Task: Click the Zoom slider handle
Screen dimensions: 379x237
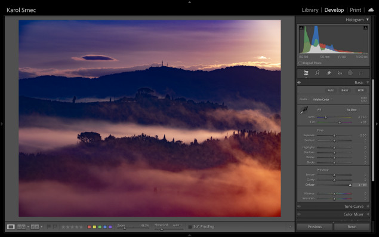Action: pyautogui.click(x=125, y=229)
